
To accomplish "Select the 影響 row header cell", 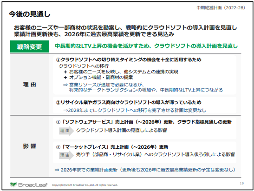I will click(x=29, y=146).
